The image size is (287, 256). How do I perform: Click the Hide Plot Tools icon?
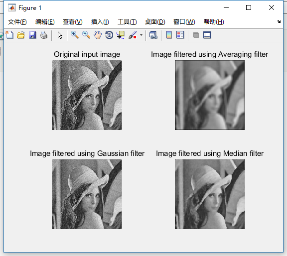(x=196, y=35)
